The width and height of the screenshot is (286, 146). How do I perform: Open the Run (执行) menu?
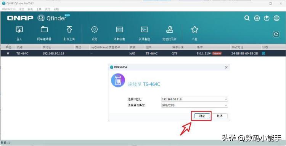tap(47, 9)
